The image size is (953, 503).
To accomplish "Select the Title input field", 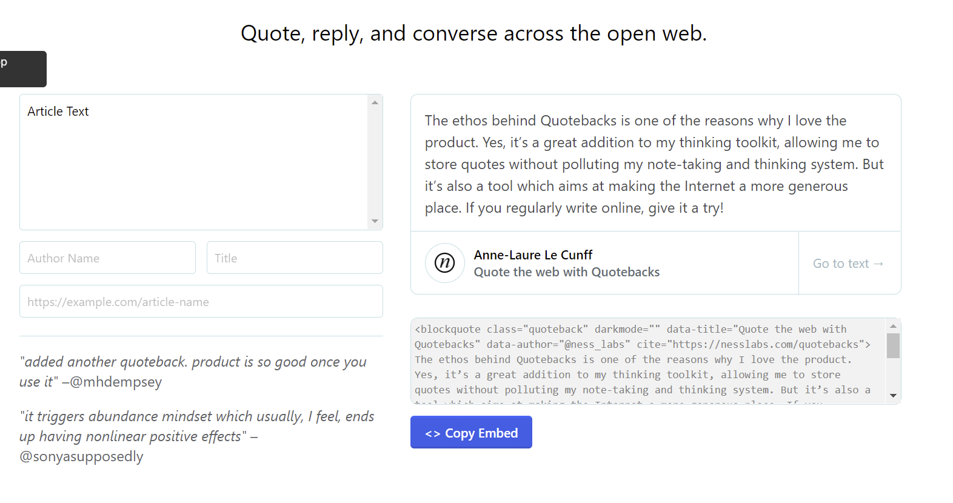I will click(x=295, y=258).
